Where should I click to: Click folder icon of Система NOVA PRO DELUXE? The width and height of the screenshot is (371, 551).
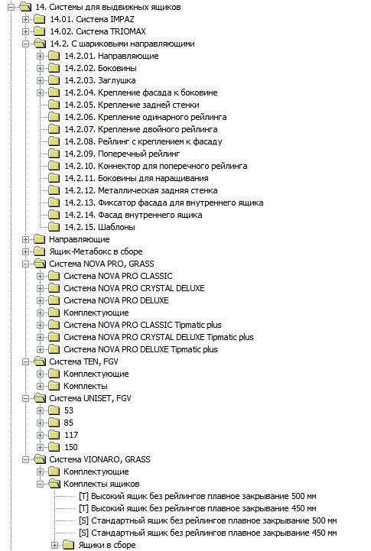tap(54, 300)
